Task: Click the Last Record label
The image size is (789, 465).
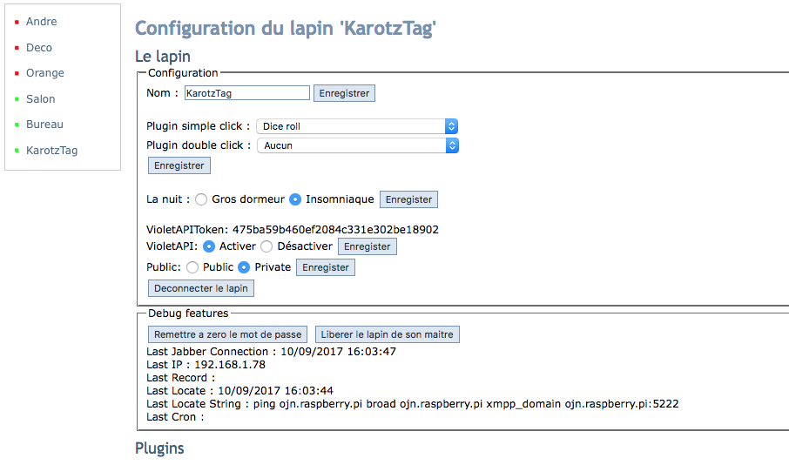Action: [x=180, y=377]
